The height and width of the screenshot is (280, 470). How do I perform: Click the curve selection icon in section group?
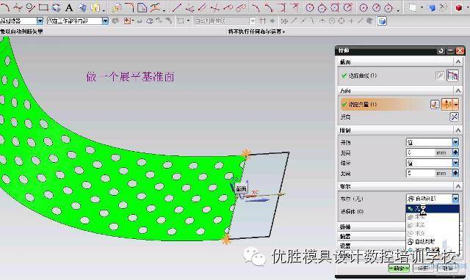point(452,75)
